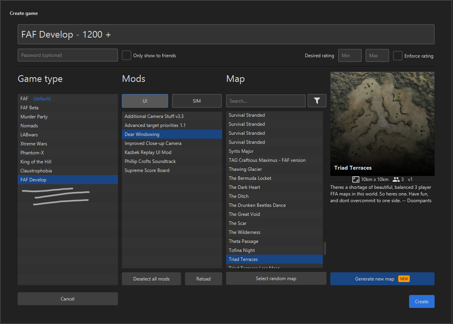Select Supreme Score Board mod

172,170
